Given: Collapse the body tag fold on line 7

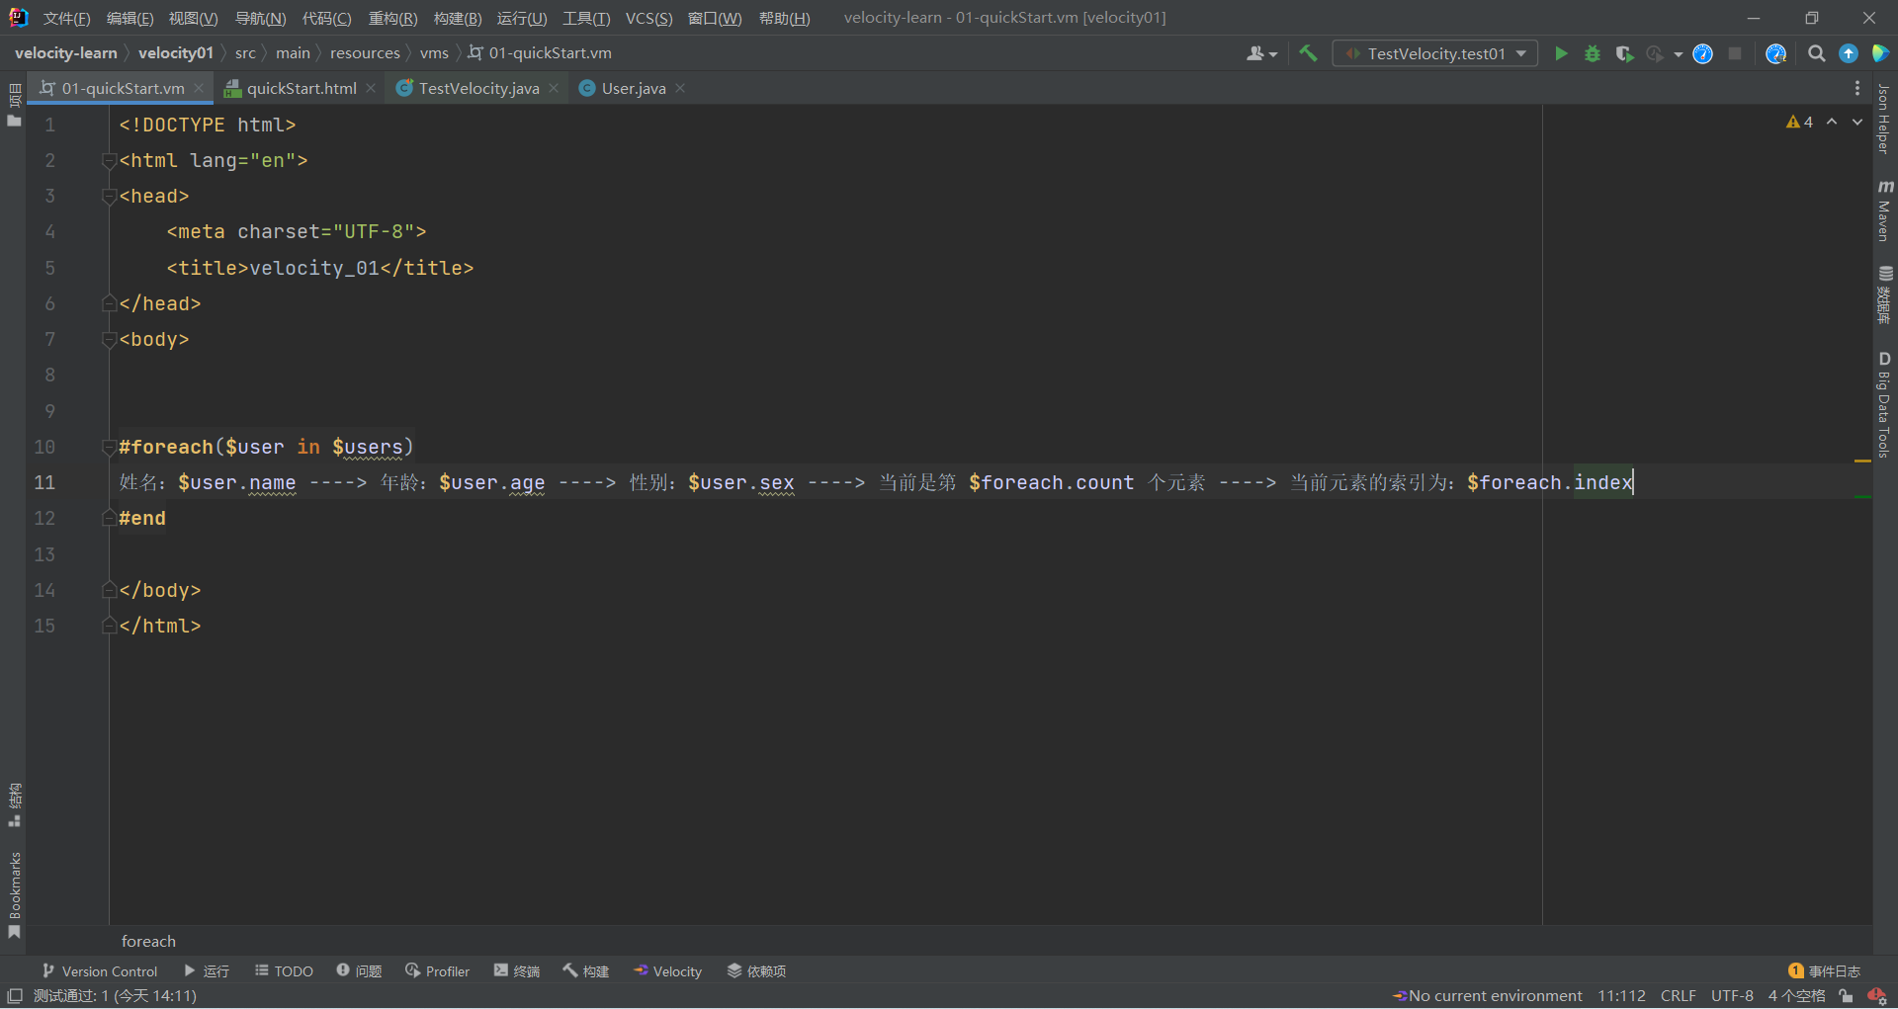Looking at the screenshot, I should point(109,339).
